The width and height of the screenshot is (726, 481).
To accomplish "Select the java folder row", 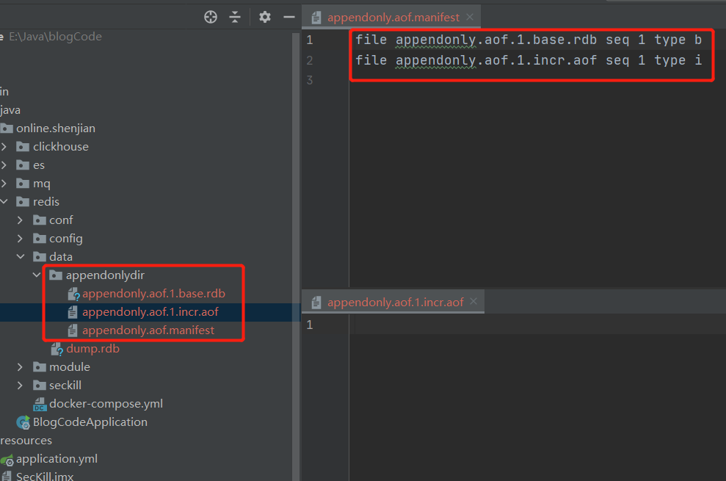I will (x=10, y=110).
